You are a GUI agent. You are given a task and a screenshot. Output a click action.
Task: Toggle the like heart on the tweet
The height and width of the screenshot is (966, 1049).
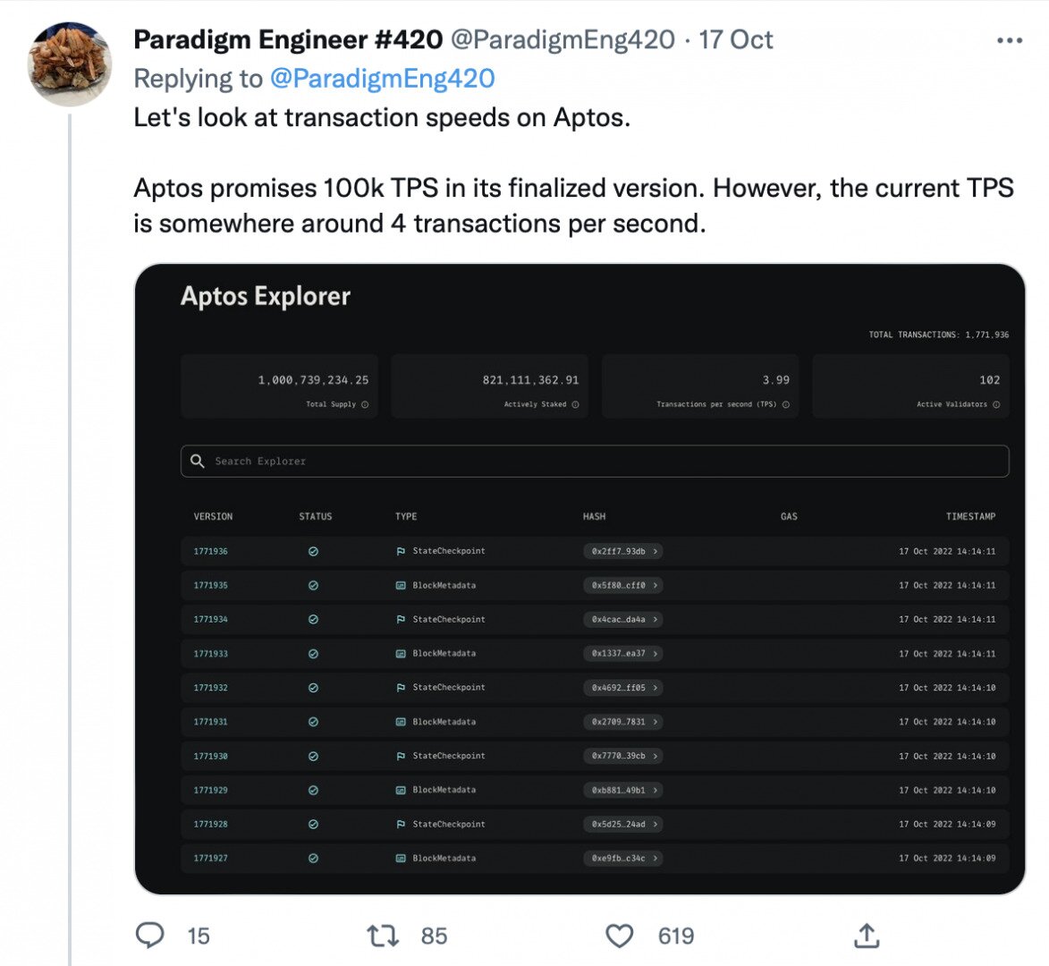click(619, 936)
